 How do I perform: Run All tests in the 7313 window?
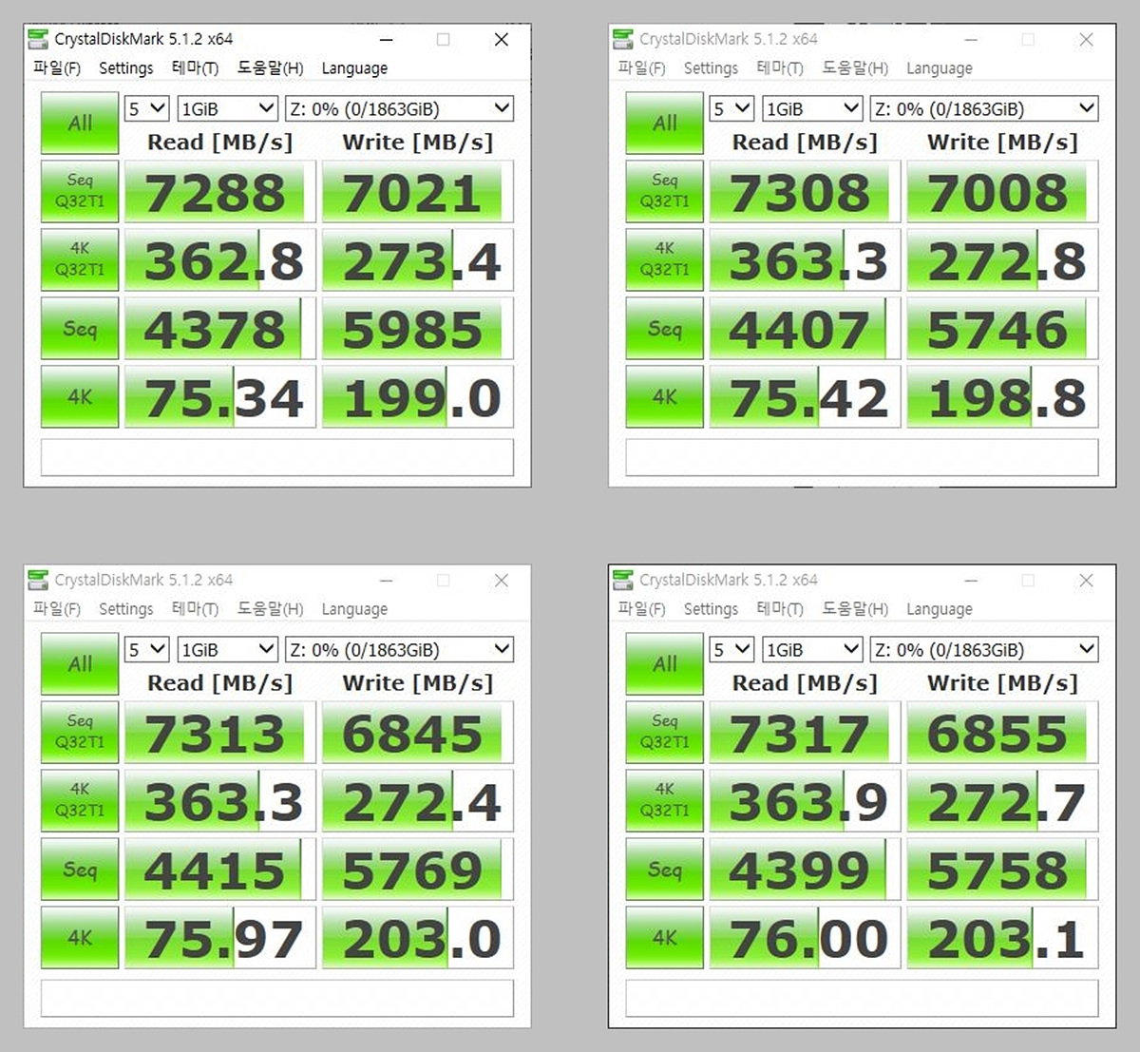click(80, 663)
